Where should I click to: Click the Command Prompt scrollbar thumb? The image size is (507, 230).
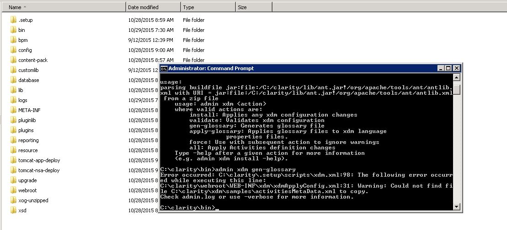coord(457,90)
